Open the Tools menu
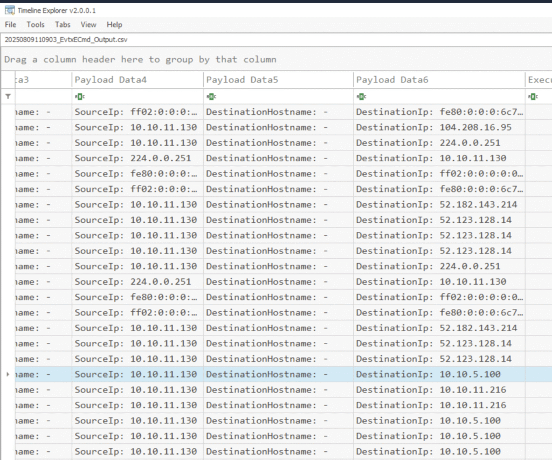Image resolution: width=552 pixels, height=460 pixels. click(x=36, y=25)
